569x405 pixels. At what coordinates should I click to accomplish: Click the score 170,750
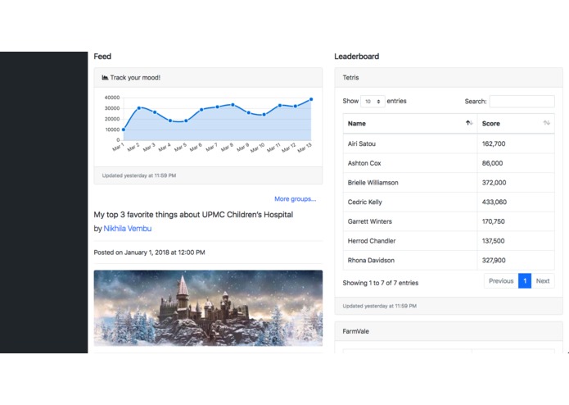[x=493, y=221]
